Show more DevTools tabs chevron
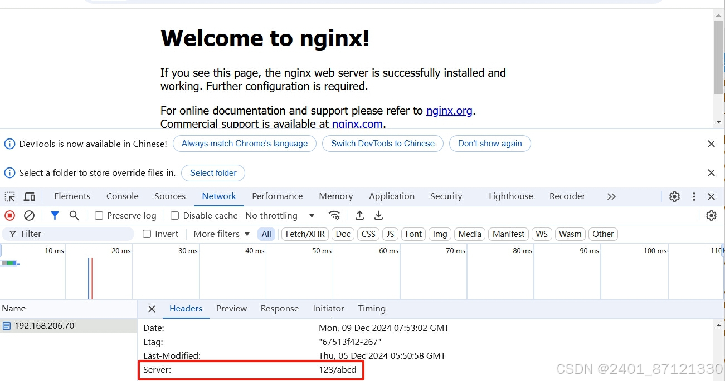 click(x=611, y=196)
